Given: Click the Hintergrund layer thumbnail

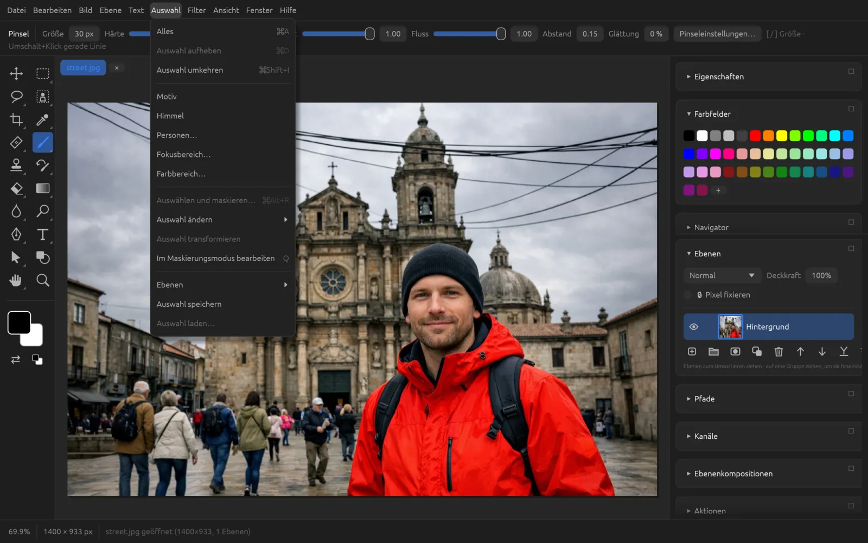Looking at the screenshot, I should (730, 327).
